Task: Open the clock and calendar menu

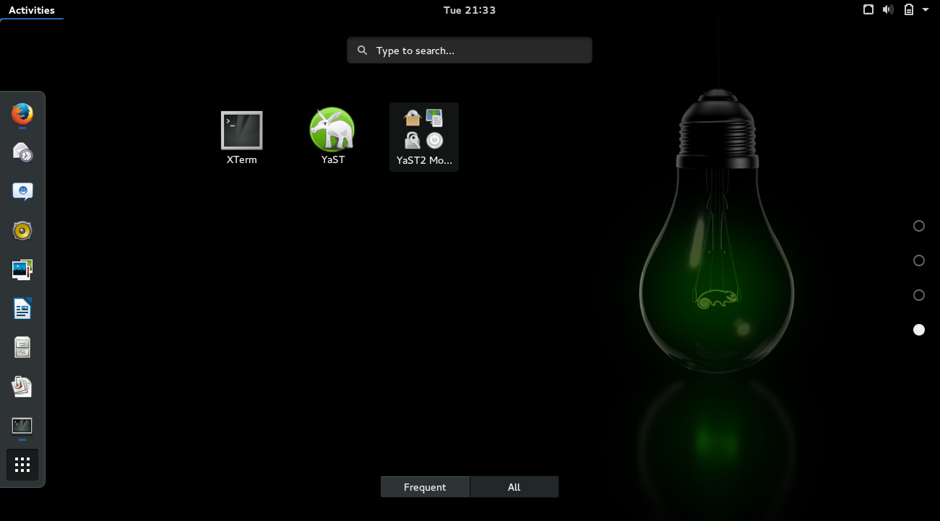Action: click(x=469, y=10)
